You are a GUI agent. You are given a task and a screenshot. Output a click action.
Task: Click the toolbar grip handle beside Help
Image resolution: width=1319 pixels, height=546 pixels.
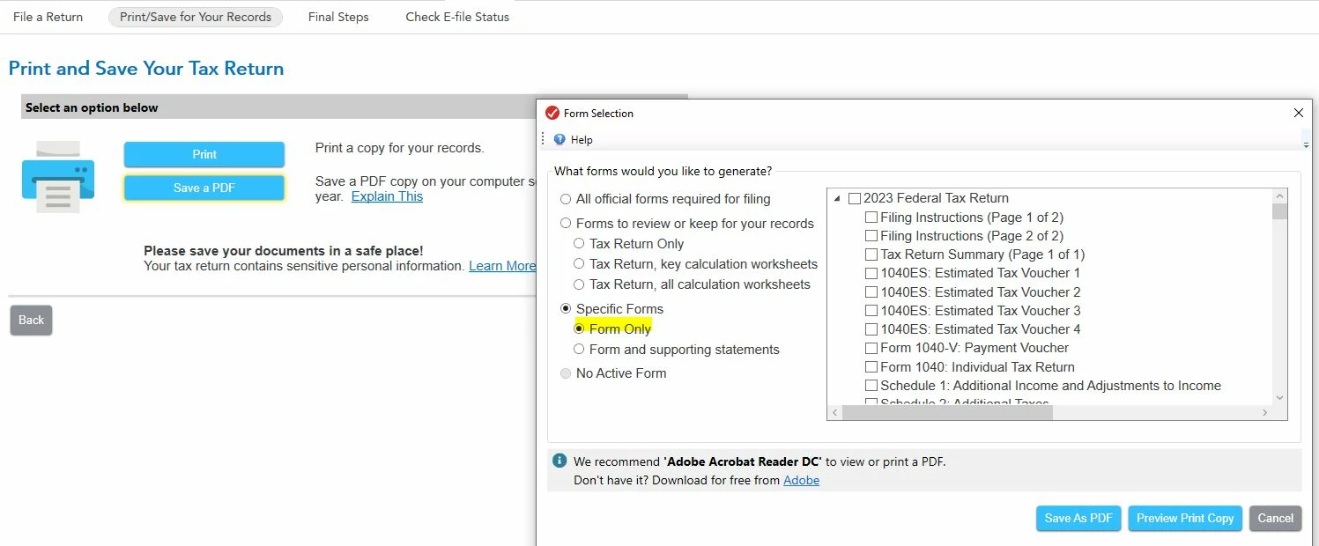(x=544, y=139)
